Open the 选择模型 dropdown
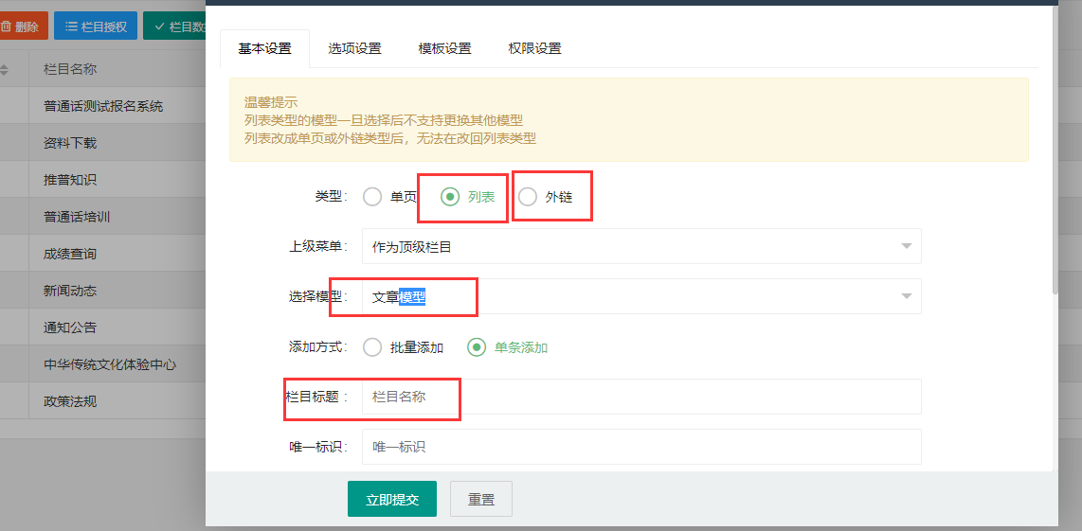This screenshot has height=531, width=1082. tap(641, 296)
